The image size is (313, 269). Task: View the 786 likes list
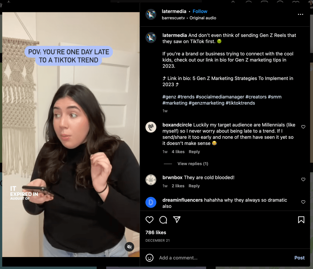pyautogui.click(x=156, y=232)
